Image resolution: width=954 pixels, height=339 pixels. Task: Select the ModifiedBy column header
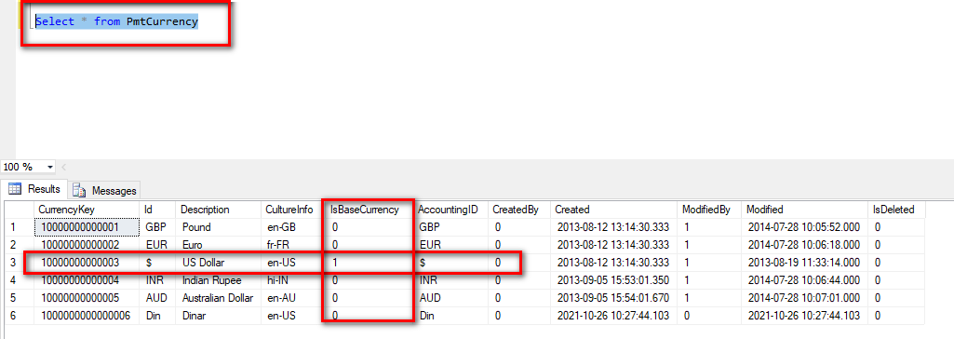[x=710, y=210]
